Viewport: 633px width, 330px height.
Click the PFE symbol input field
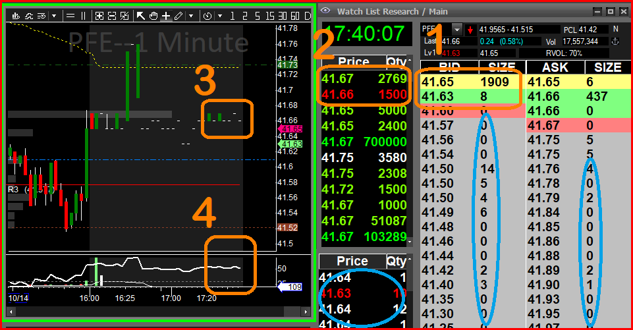pyautogui.click(x=436, y=30)
